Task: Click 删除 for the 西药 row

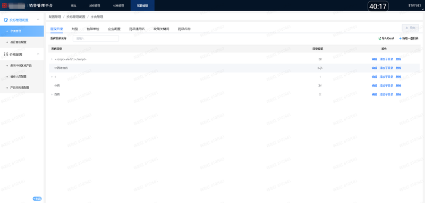Action: (398, 94)
